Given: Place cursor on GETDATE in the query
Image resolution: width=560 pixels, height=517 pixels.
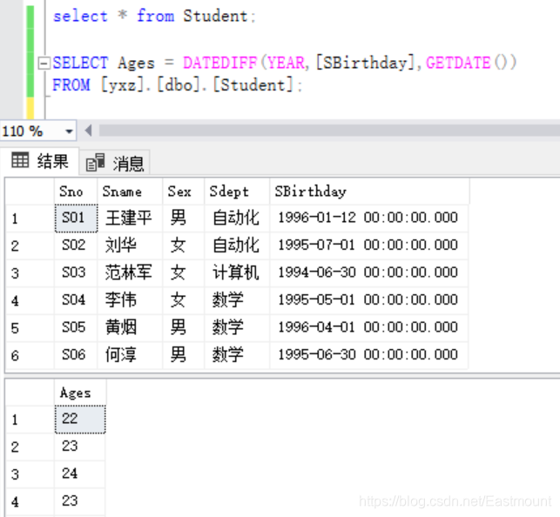Looking at the screenshot, I should (458, 64).
